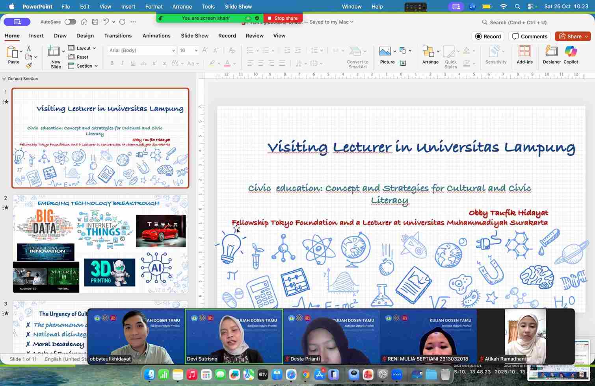This screenshot has height=386, width=595.
Task: Apply the text Highlight Color
Action: [212, 63]
